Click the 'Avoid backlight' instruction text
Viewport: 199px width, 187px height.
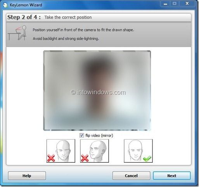click(x=66, y=39)
